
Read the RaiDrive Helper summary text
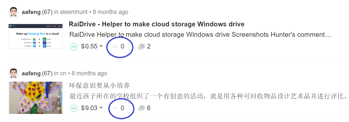[200, 34]
